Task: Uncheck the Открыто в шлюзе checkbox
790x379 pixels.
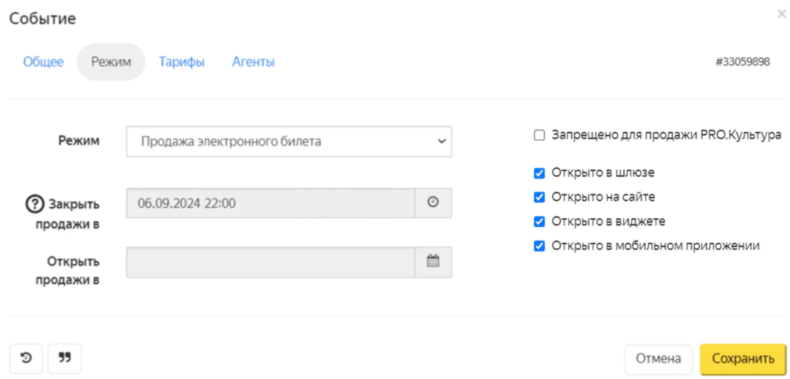Action: [539, 173]
